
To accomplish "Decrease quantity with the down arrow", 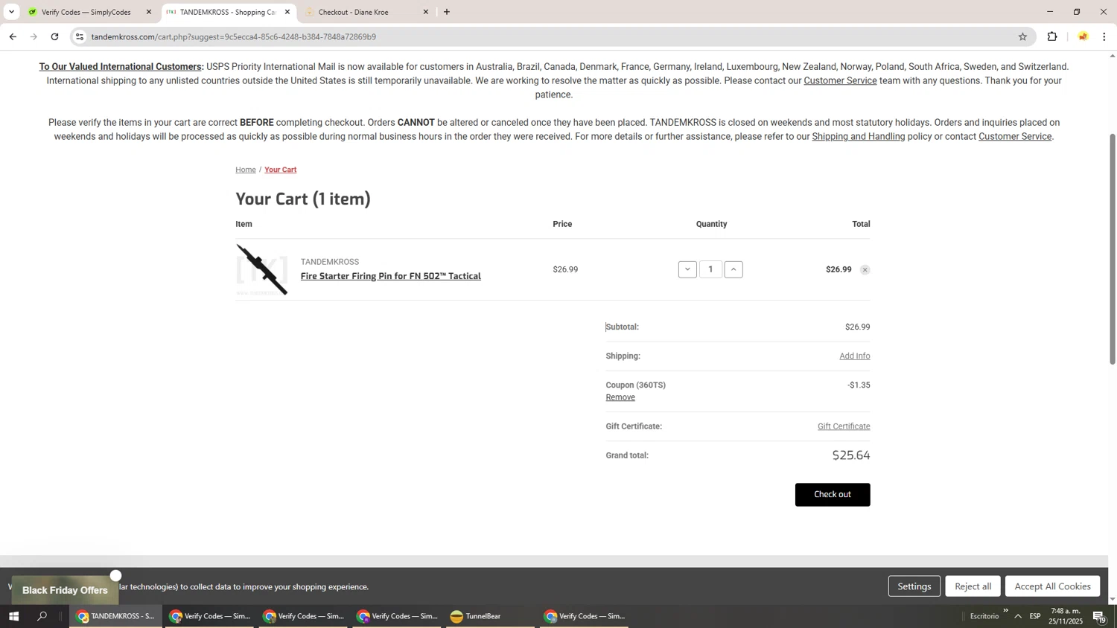I will click(x=687, y=269).
